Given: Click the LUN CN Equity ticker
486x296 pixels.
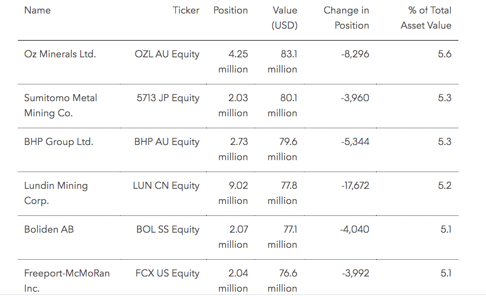Looking at the screenshot, I should 166,186.
